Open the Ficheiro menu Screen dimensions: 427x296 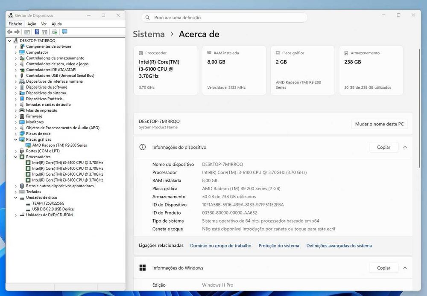[15, 24]
